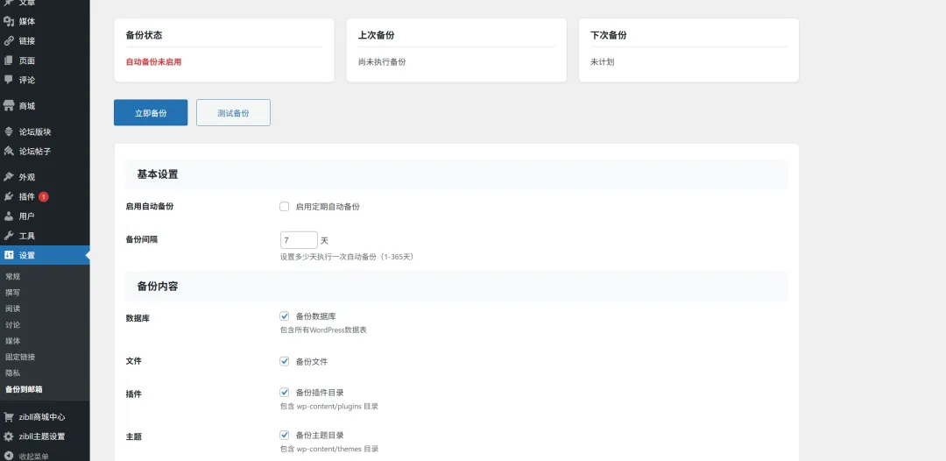Open 插件 menu item
The image size is (946, 461).
45,196
